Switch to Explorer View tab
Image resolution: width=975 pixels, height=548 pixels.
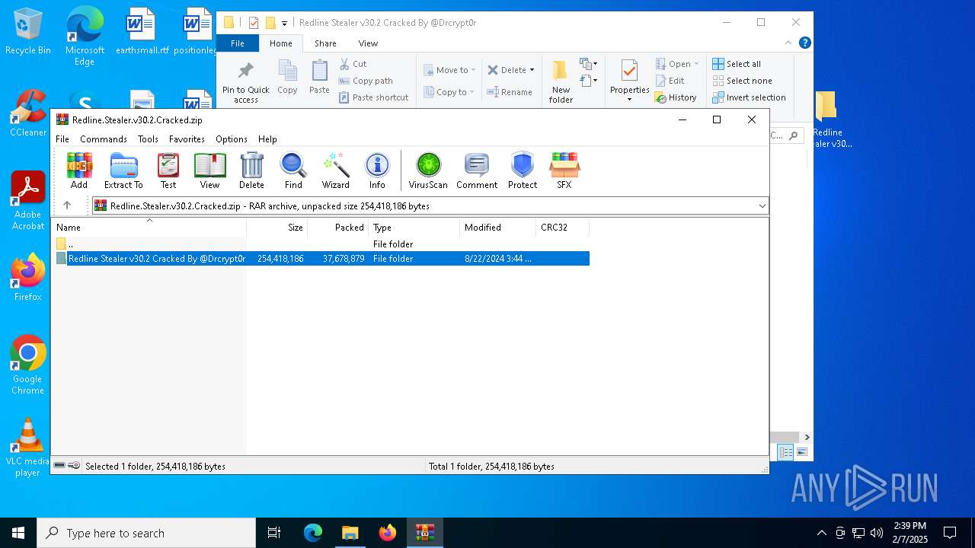click(368, 43)
